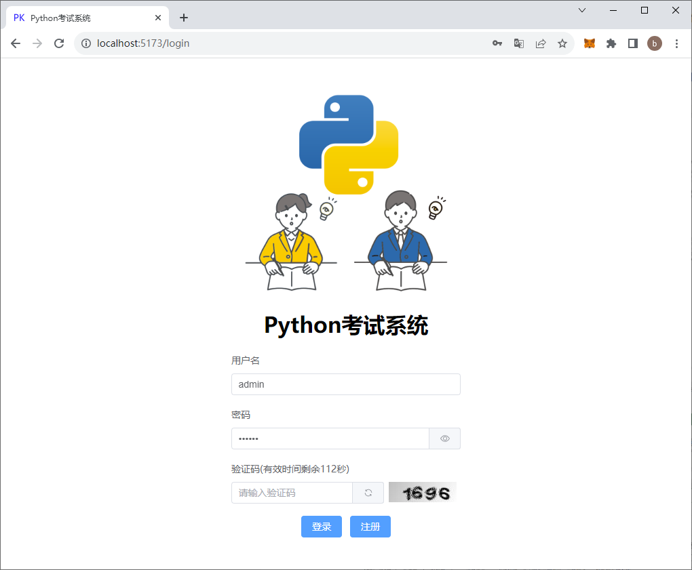This screenshot has width=692, height=570.
Task: Close the Python考试系统 tab
Action: pyautogui.click(x=158, y=18)
